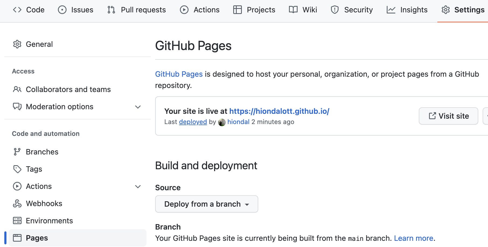Image resolution: width=488 pixels, height=247 pixels.
Task: View the Insights tab
Action: [407, 10]
